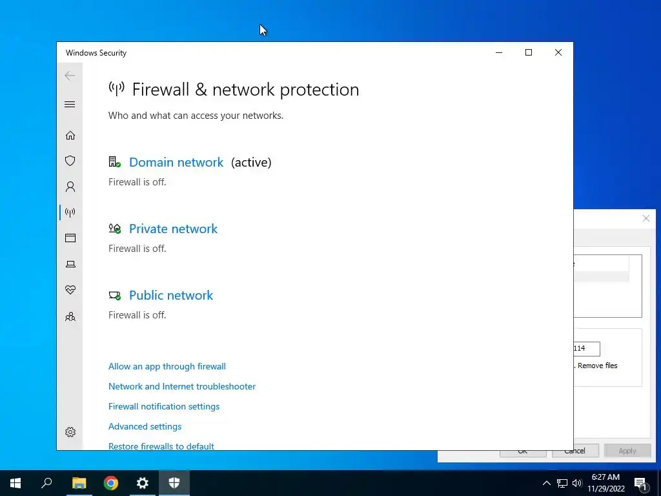
Task: Open Virus & threat protection shield icon
Action: (x=70, y=161)
